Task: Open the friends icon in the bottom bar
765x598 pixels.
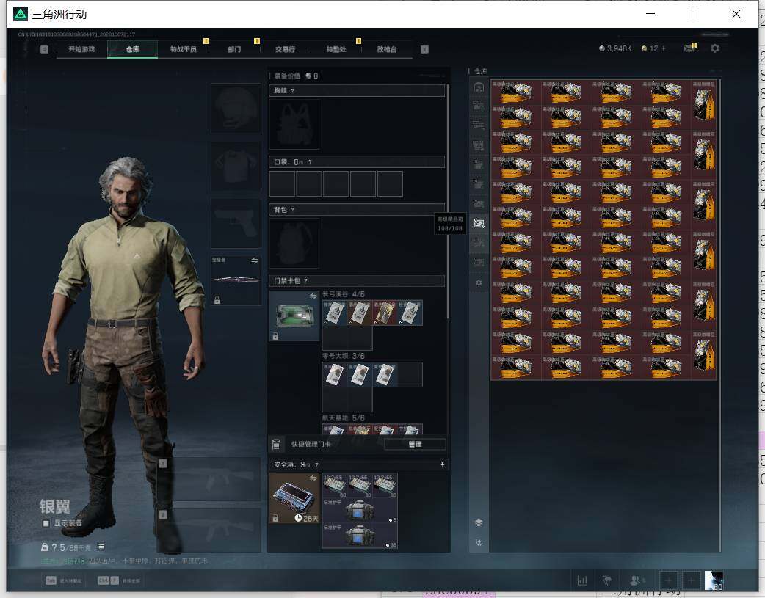Action: [637, 580]
